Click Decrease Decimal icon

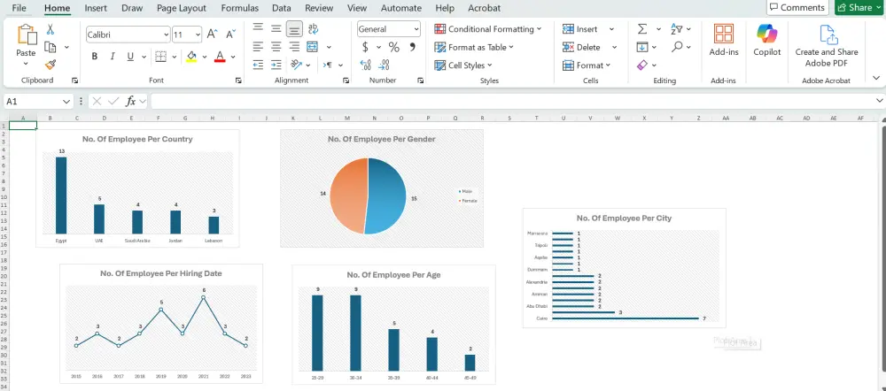click(385, 65)
